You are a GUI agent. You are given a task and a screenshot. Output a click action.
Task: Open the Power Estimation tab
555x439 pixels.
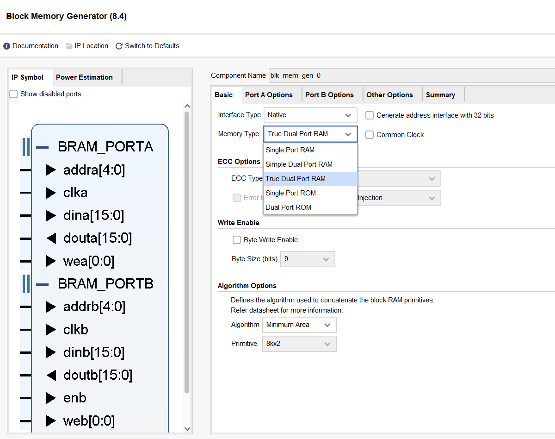point(84,77)
